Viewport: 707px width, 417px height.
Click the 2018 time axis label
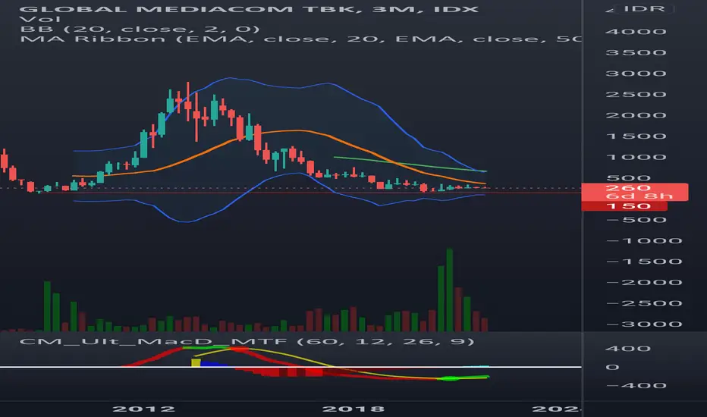(353, 409)
